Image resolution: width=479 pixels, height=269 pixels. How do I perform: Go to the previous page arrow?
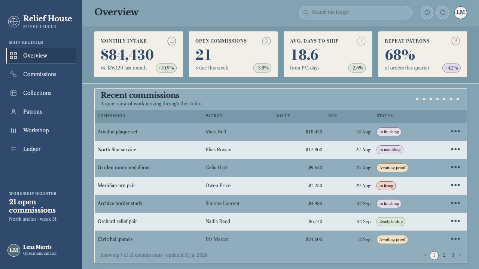point(425,255)
